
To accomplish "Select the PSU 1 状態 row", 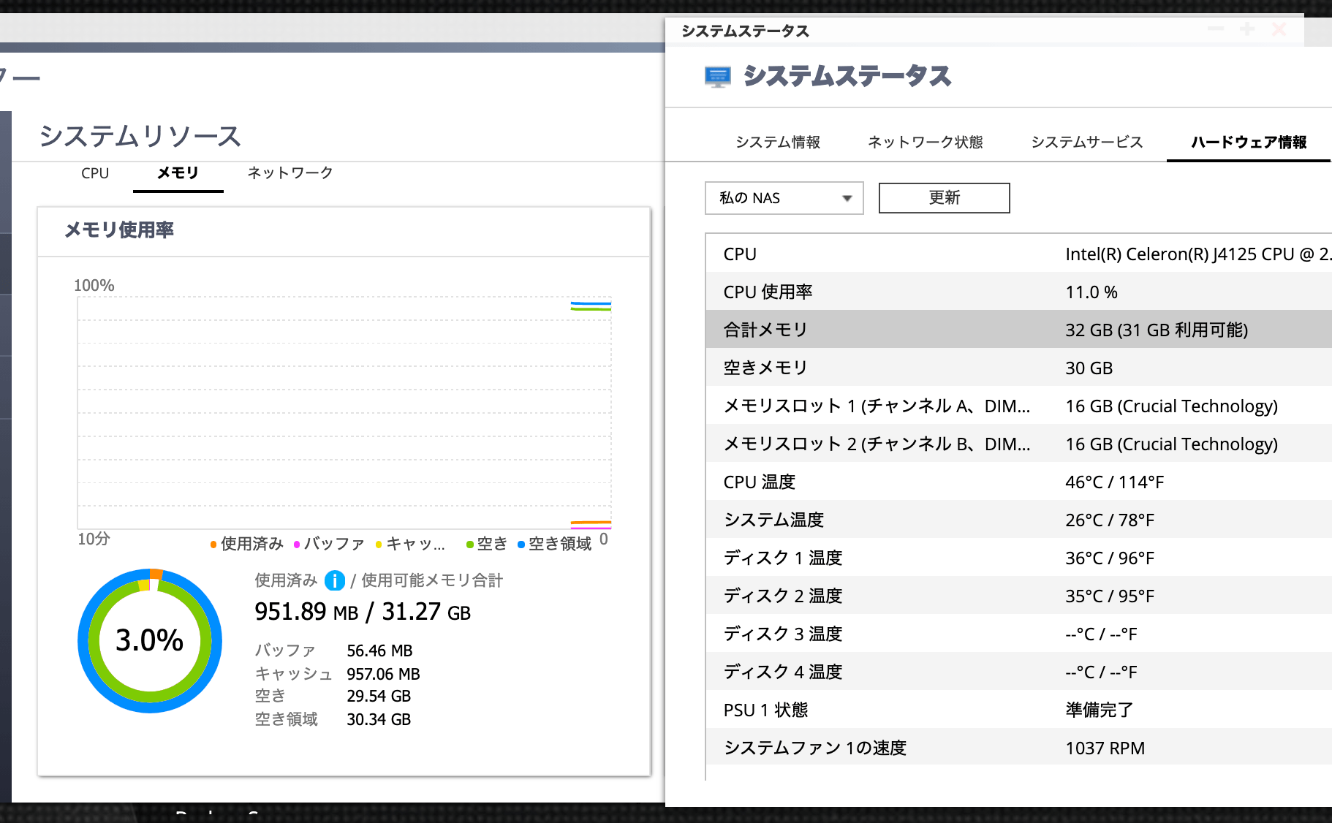I will 950,710.
